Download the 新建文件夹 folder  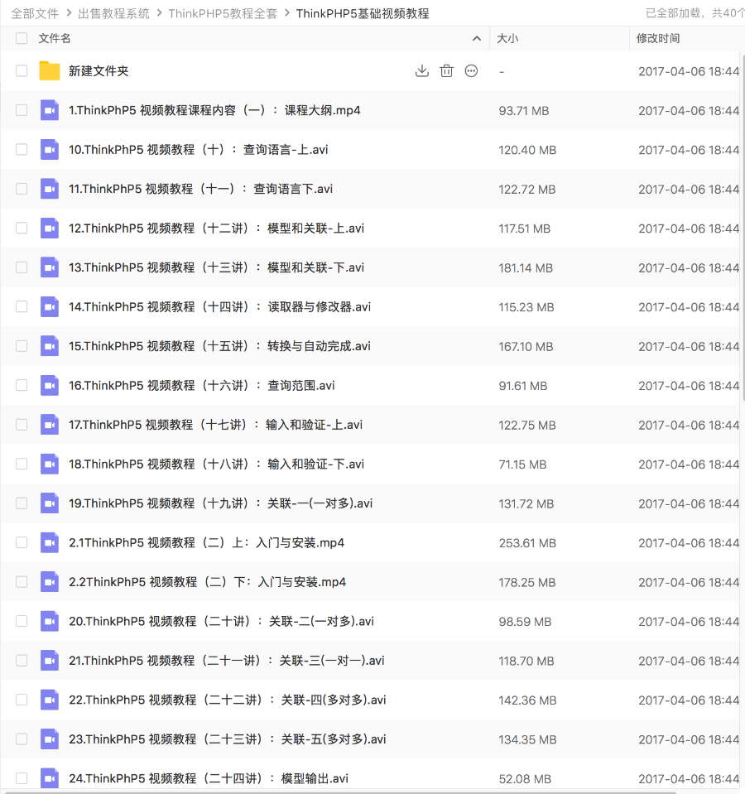pyautogui.click(x=421, y=71)
